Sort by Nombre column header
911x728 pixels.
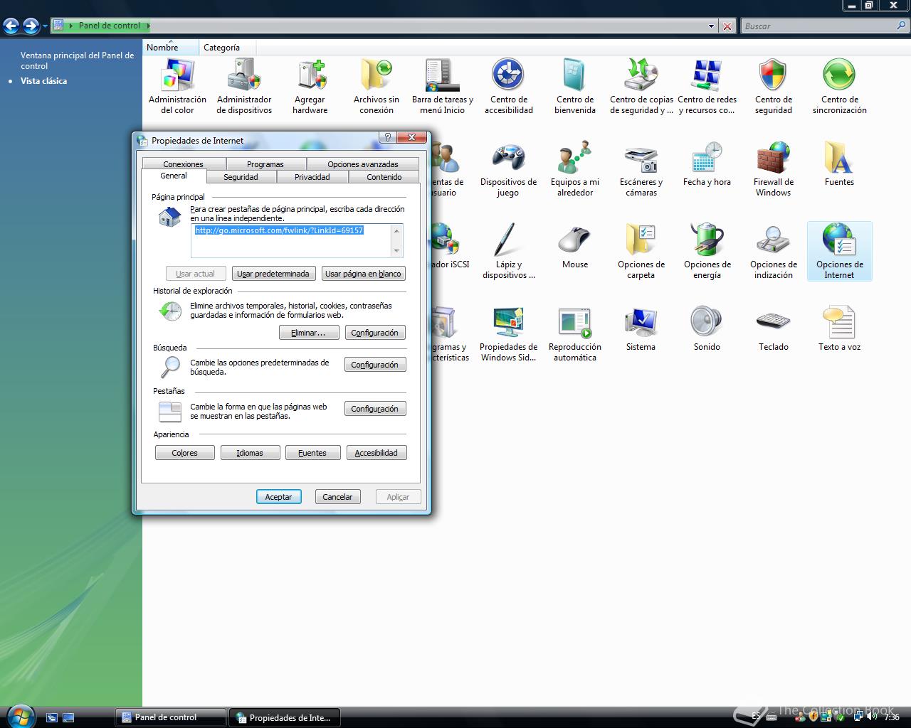pyautogui.click(x=171, y=48)
